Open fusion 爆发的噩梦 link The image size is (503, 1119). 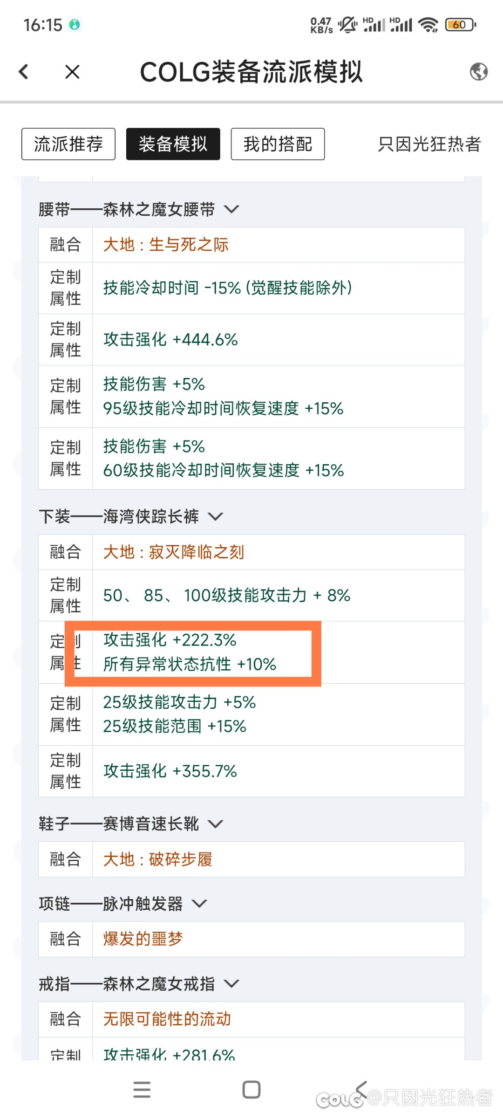pos(143,939)
